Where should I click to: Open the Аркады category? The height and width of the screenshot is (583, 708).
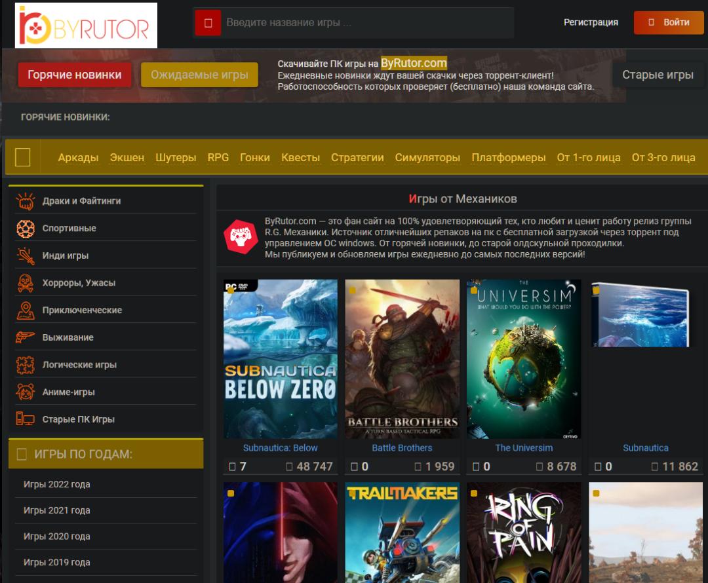pyautogui.click(x=79, y=158)
